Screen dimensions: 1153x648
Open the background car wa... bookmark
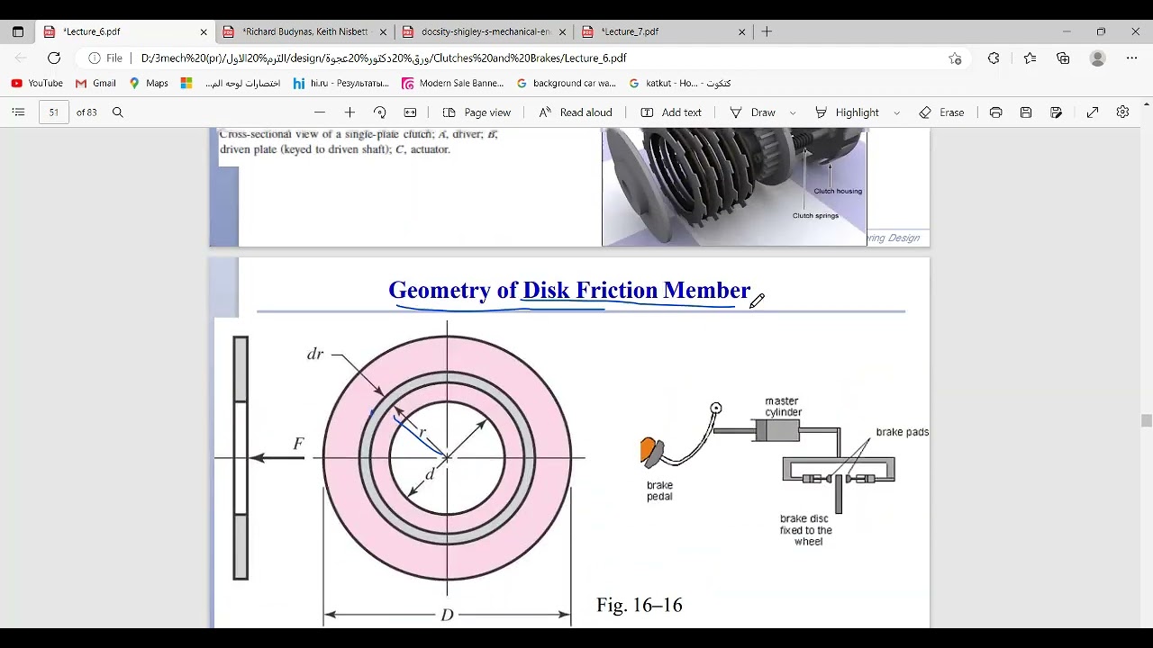pos(567,83)
